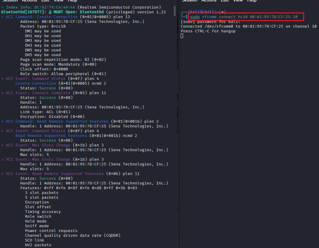Open the Edit menu in the left terminal
319x248 pixels.
pyautogui.click(x=45, y=1)
